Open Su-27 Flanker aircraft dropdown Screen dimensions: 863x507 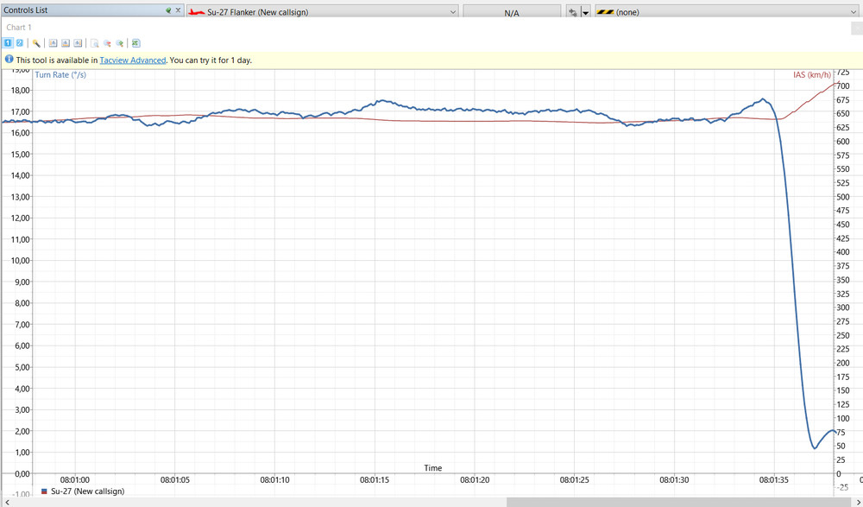(x=323, y=11)
